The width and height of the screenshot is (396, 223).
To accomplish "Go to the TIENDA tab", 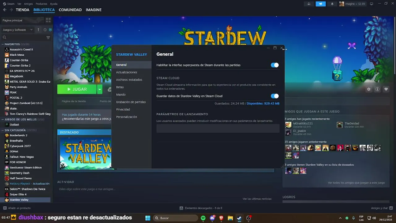I will tap(23, 10).
